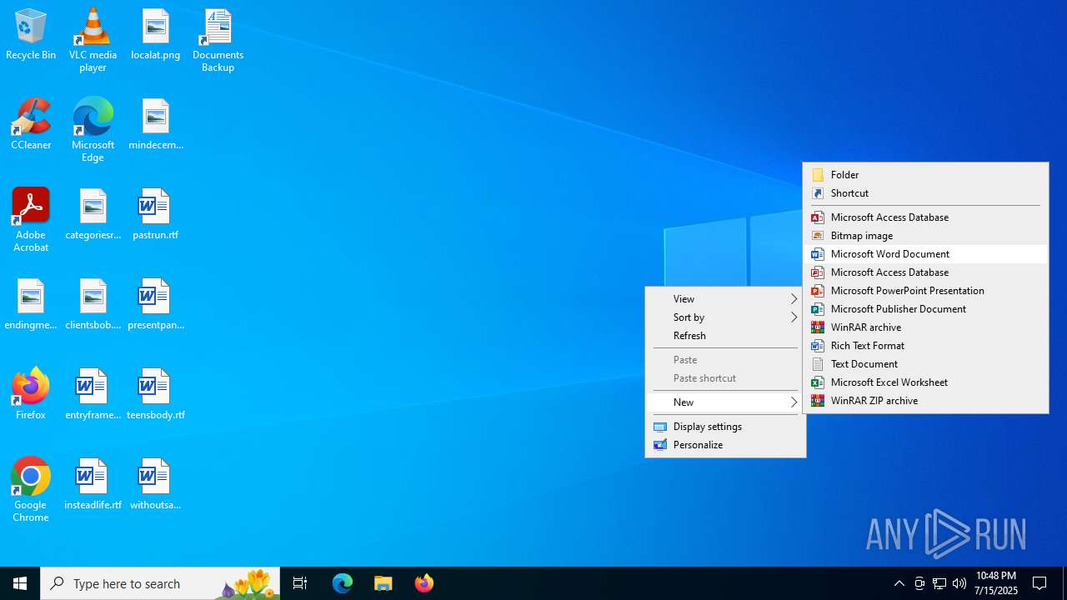The image size is (1067, 600).
Task: Select the pastrun.rtf document icon
Action: click(x=155, y=215)
